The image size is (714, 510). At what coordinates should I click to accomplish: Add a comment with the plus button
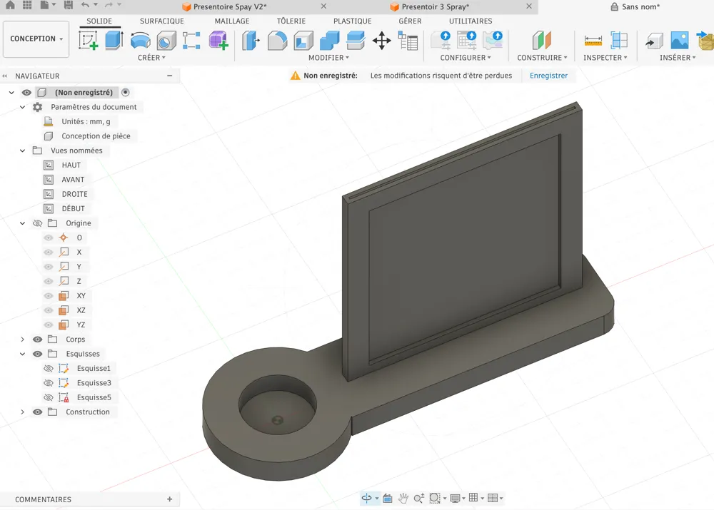pos(169,499)
